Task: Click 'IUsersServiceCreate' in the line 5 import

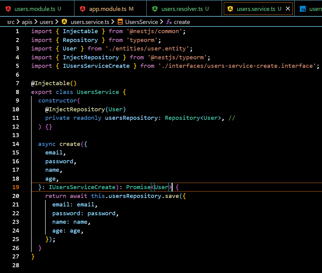Action: (x=96, y=66)
